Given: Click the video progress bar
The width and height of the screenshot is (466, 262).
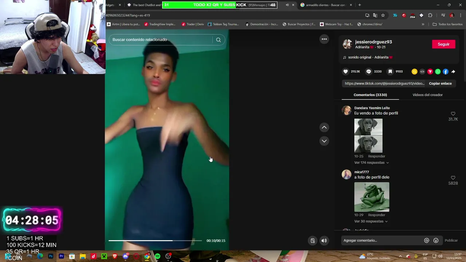Looking at the screenshot, I should [155, 241].
